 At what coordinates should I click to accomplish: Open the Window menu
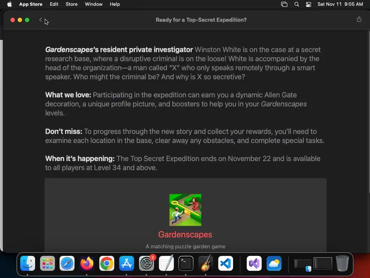[94, 4]
